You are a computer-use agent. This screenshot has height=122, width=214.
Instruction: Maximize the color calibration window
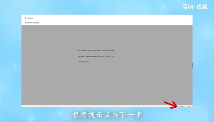[x=186, y=16]
